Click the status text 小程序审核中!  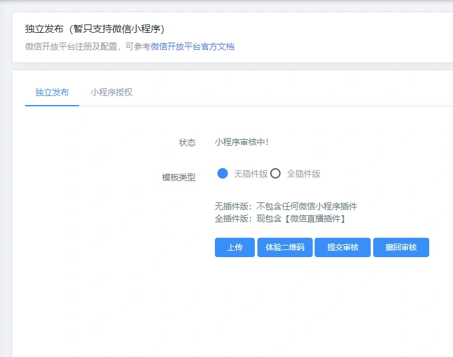(242, 142)
